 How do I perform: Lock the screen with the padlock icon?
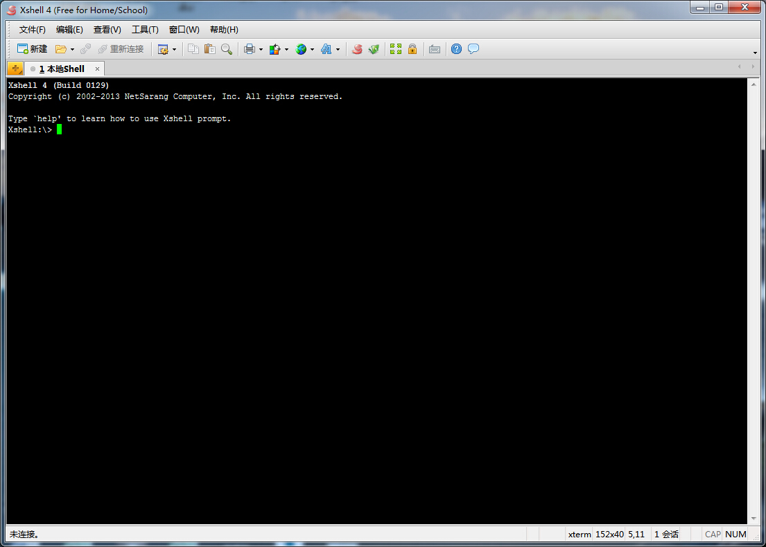pyautogui.click(x=412, y=49)
